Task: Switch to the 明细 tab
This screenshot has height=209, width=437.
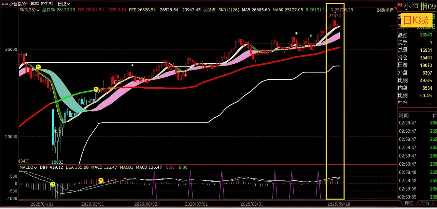Action: 409,203
